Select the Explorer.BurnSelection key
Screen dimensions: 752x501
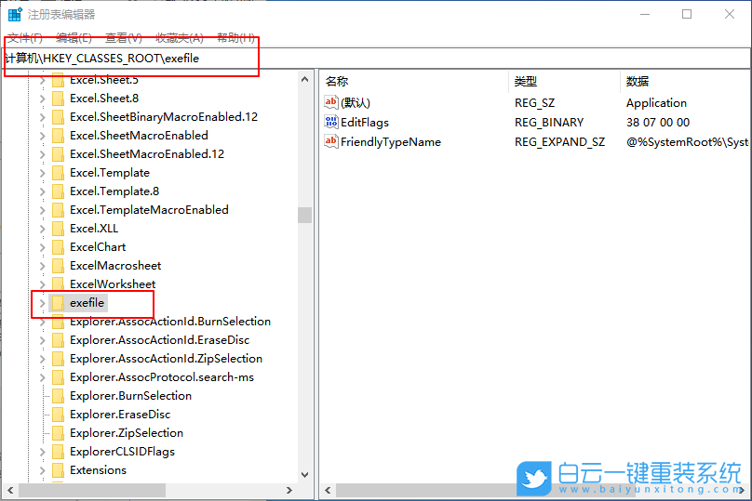coord(130,396)
